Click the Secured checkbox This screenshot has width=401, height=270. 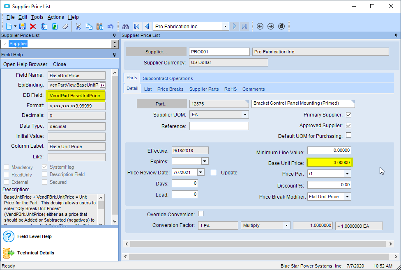click(x=45, y=182)
